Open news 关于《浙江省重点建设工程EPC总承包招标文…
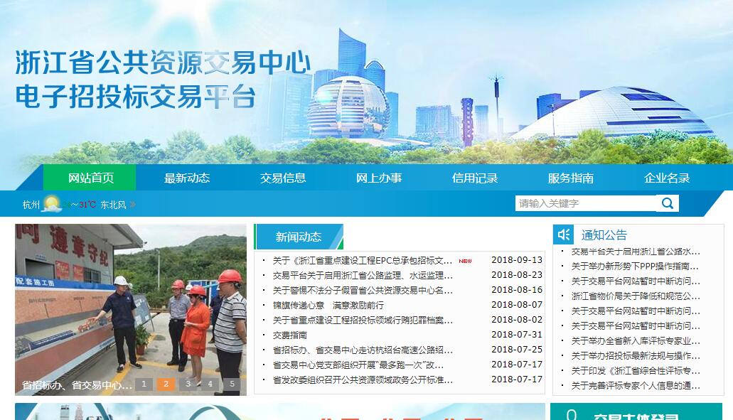Screen dimensions: 733x420 [x=363, y=261]
